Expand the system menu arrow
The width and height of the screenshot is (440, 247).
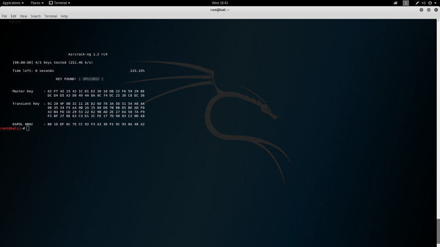(x=436, y=3)
